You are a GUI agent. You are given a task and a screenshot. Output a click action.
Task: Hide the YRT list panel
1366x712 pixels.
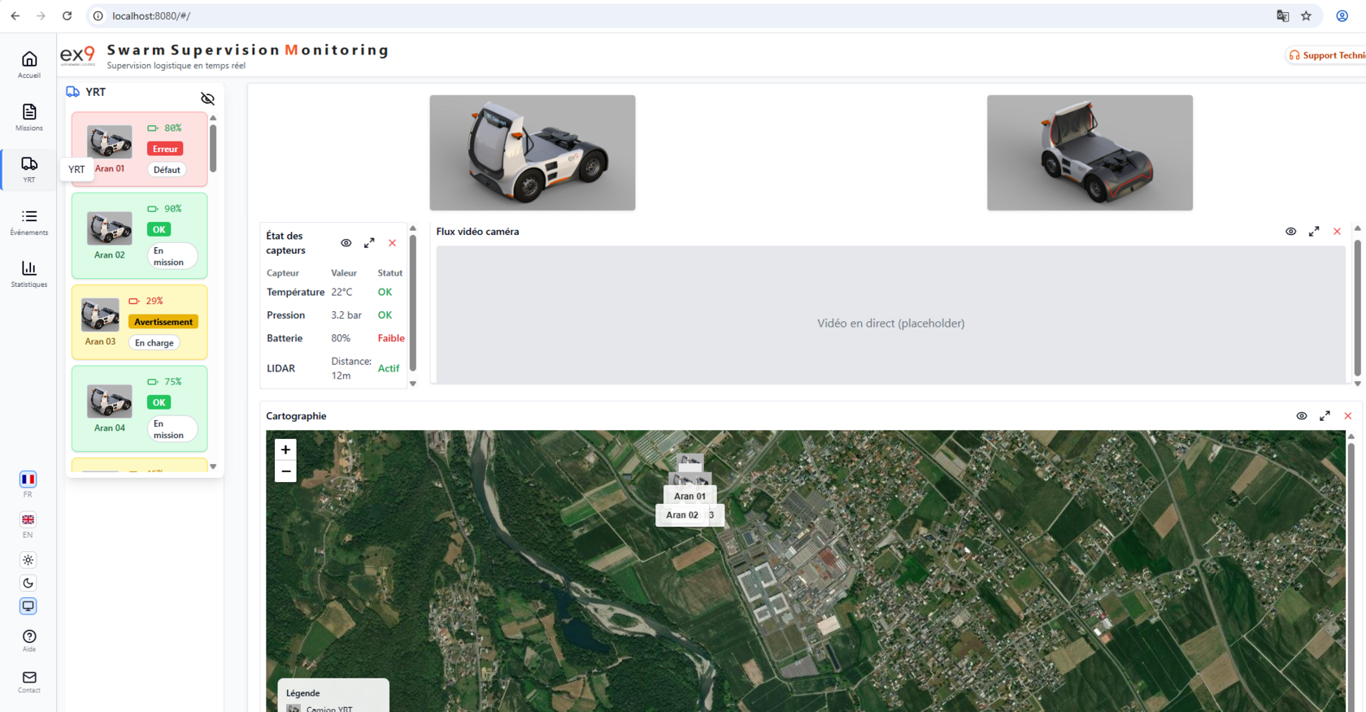tap(208, 99)
